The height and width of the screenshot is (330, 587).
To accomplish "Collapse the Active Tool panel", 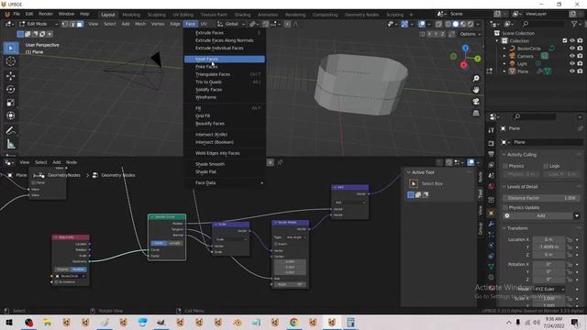I will click(x=408, y=172).
